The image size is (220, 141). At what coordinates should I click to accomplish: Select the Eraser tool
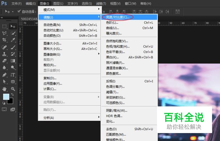coord(4,61)
